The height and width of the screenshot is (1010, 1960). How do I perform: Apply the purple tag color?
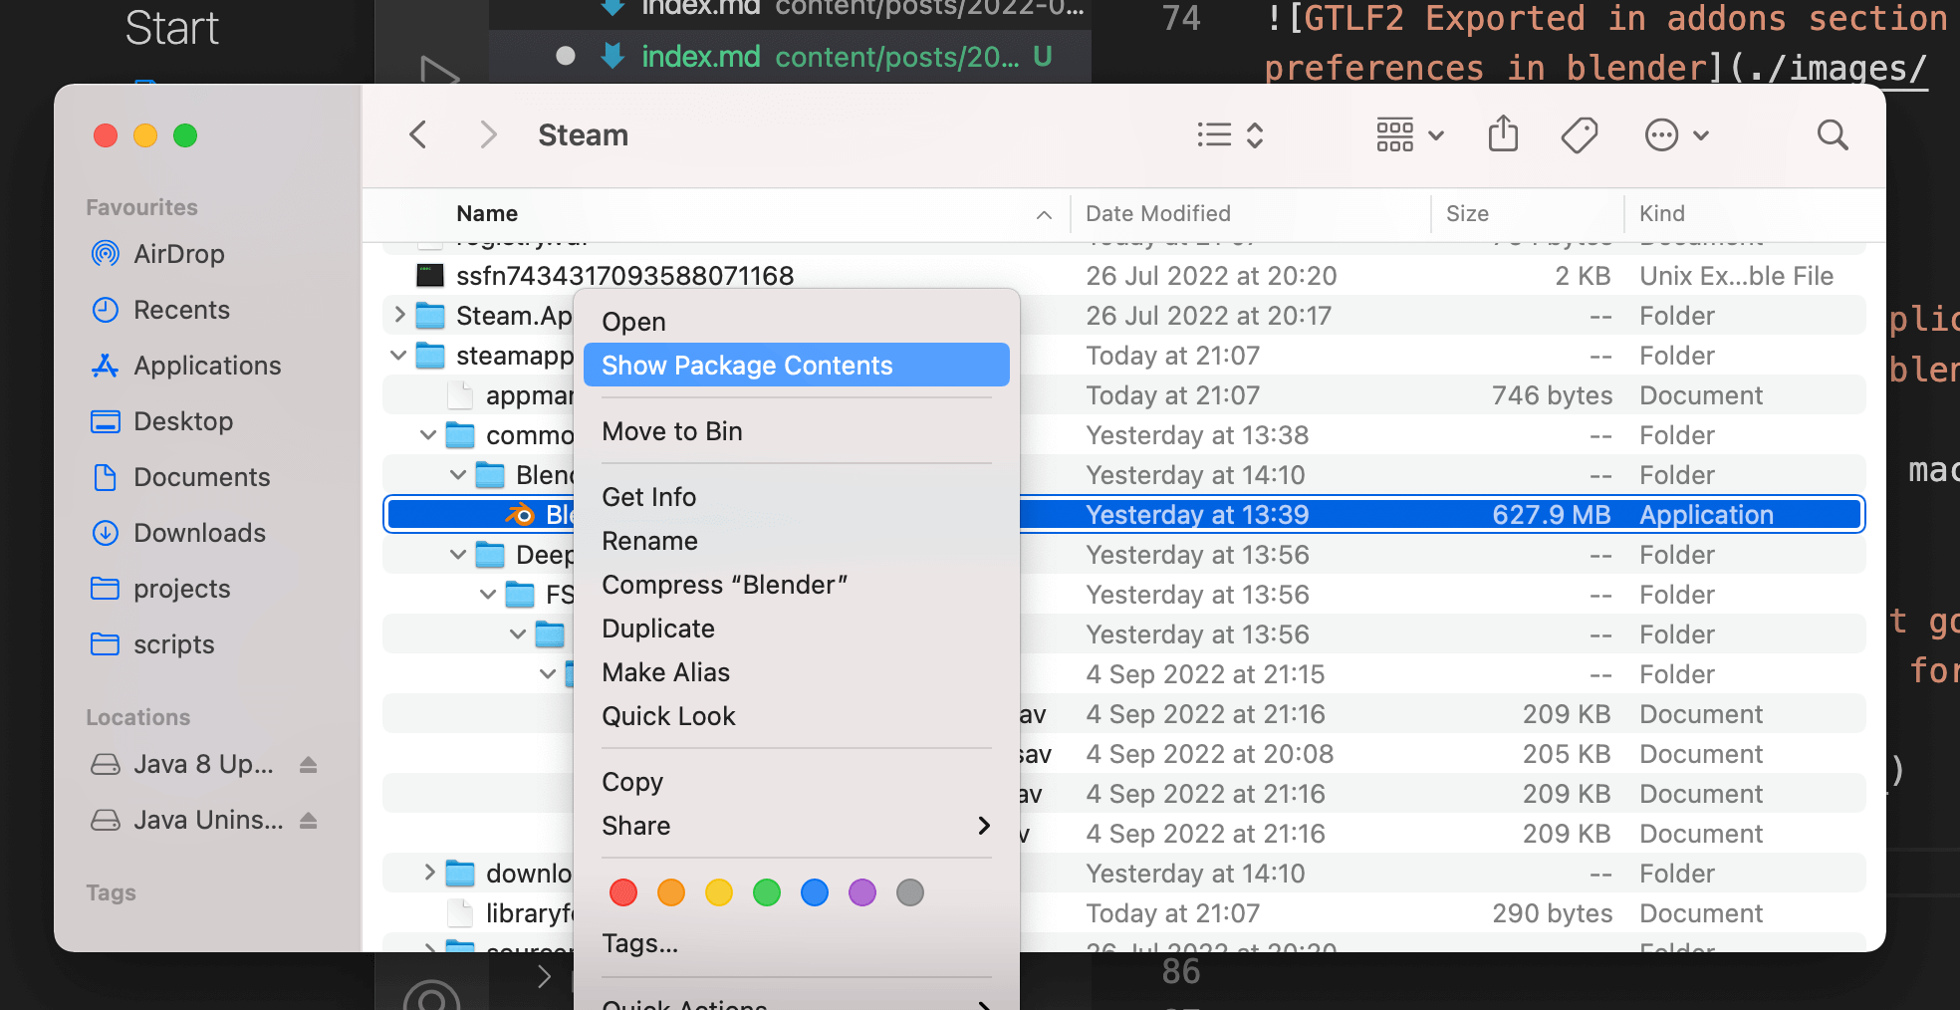(862, 892)
